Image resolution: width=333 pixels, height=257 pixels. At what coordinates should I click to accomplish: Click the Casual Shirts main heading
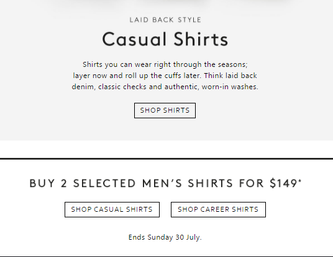165,39
